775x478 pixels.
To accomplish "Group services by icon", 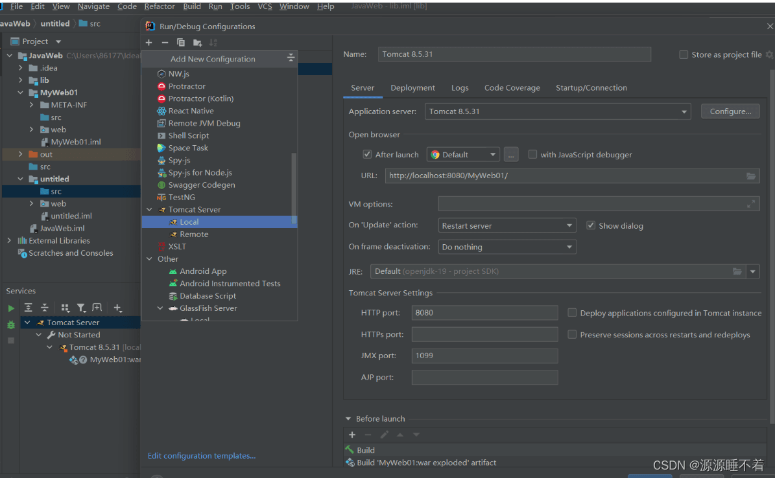I will (x=66, y=308).
